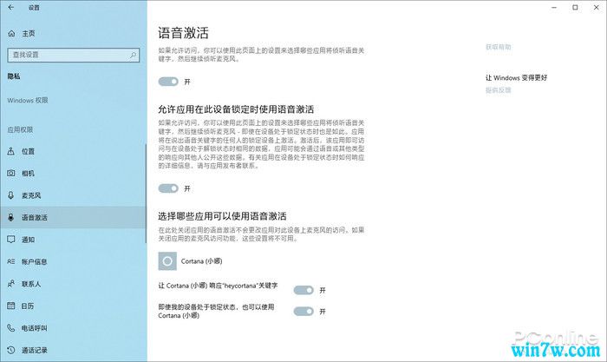
Task: Go to 主页 settings home
Action: [x=74, y=34]
